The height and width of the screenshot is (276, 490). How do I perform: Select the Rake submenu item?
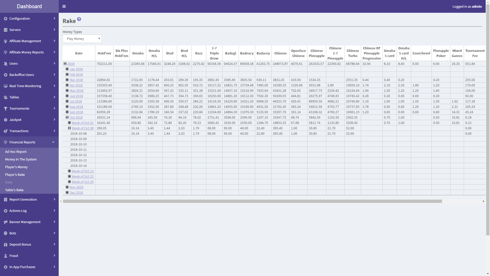point(9,182)
